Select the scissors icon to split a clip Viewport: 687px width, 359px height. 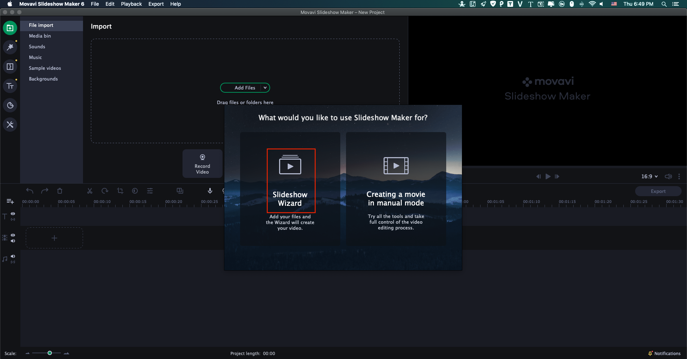[89, 191]
